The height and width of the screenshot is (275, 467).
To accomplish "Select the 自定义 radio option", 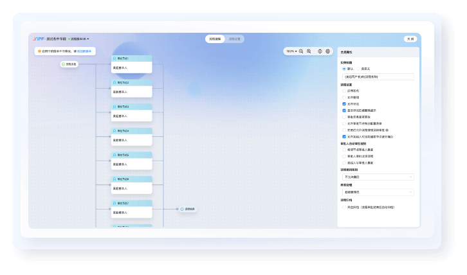I will point(358,69).
